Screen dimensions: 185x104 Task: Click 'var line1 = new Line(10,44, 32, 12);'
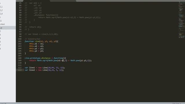click(45, 68)
